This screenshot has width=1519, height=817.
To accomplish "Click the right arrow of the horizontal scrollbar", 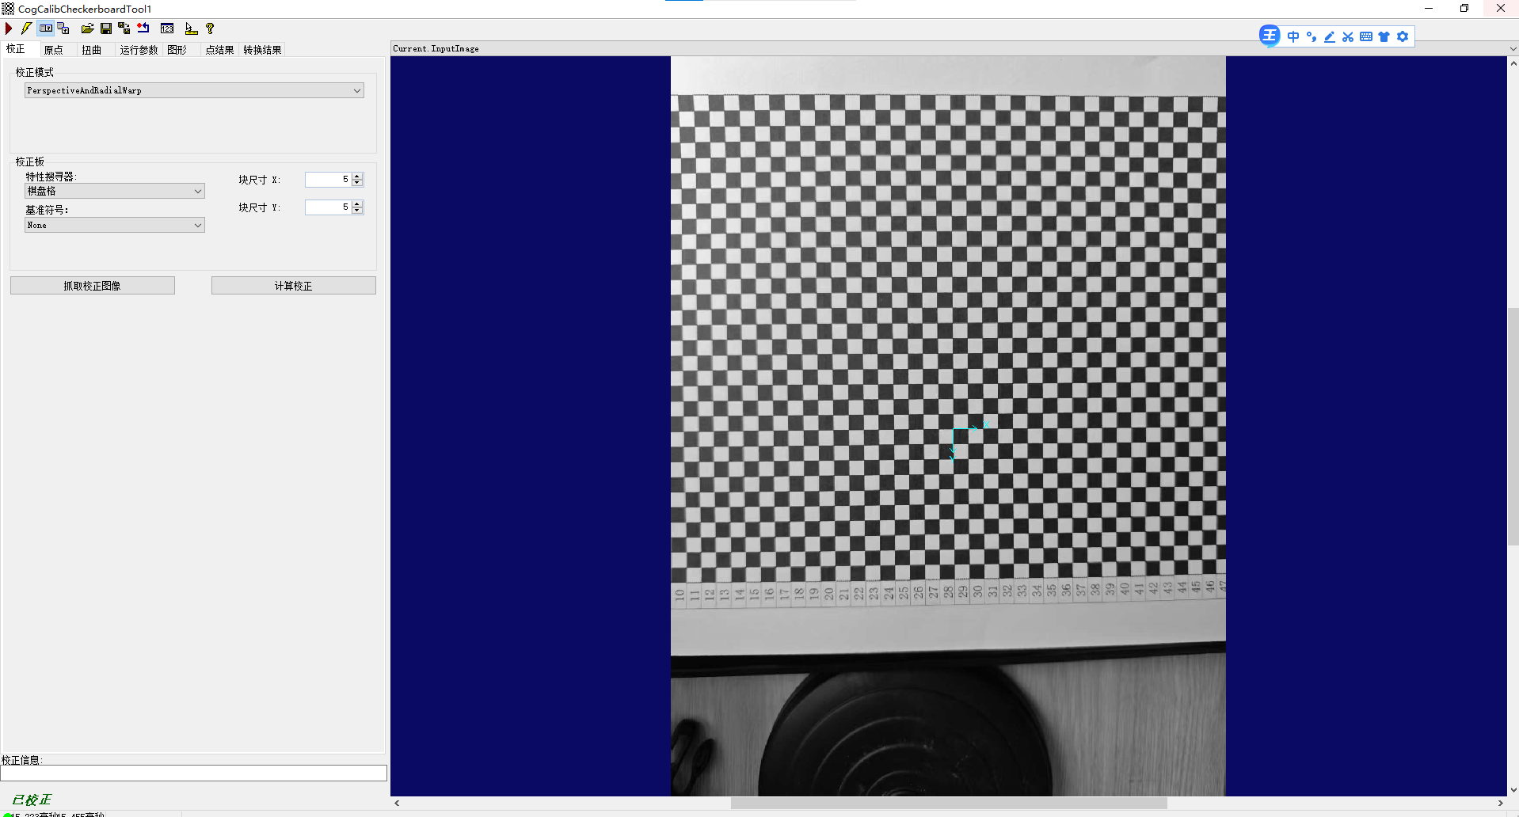I will [x=1501, y=803].
